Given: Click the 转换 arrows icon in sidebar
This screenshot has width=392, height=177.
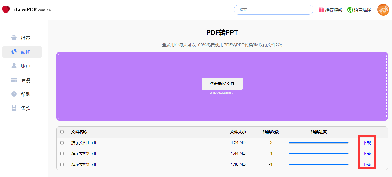Looking at the screenshot, I should click(x=14, y=52).
